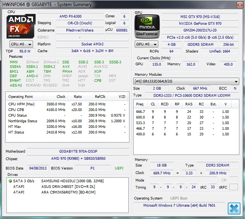Viewport: 245px width, 219px height.
Task: Click the AES-NI feature label
Action: 16,85
